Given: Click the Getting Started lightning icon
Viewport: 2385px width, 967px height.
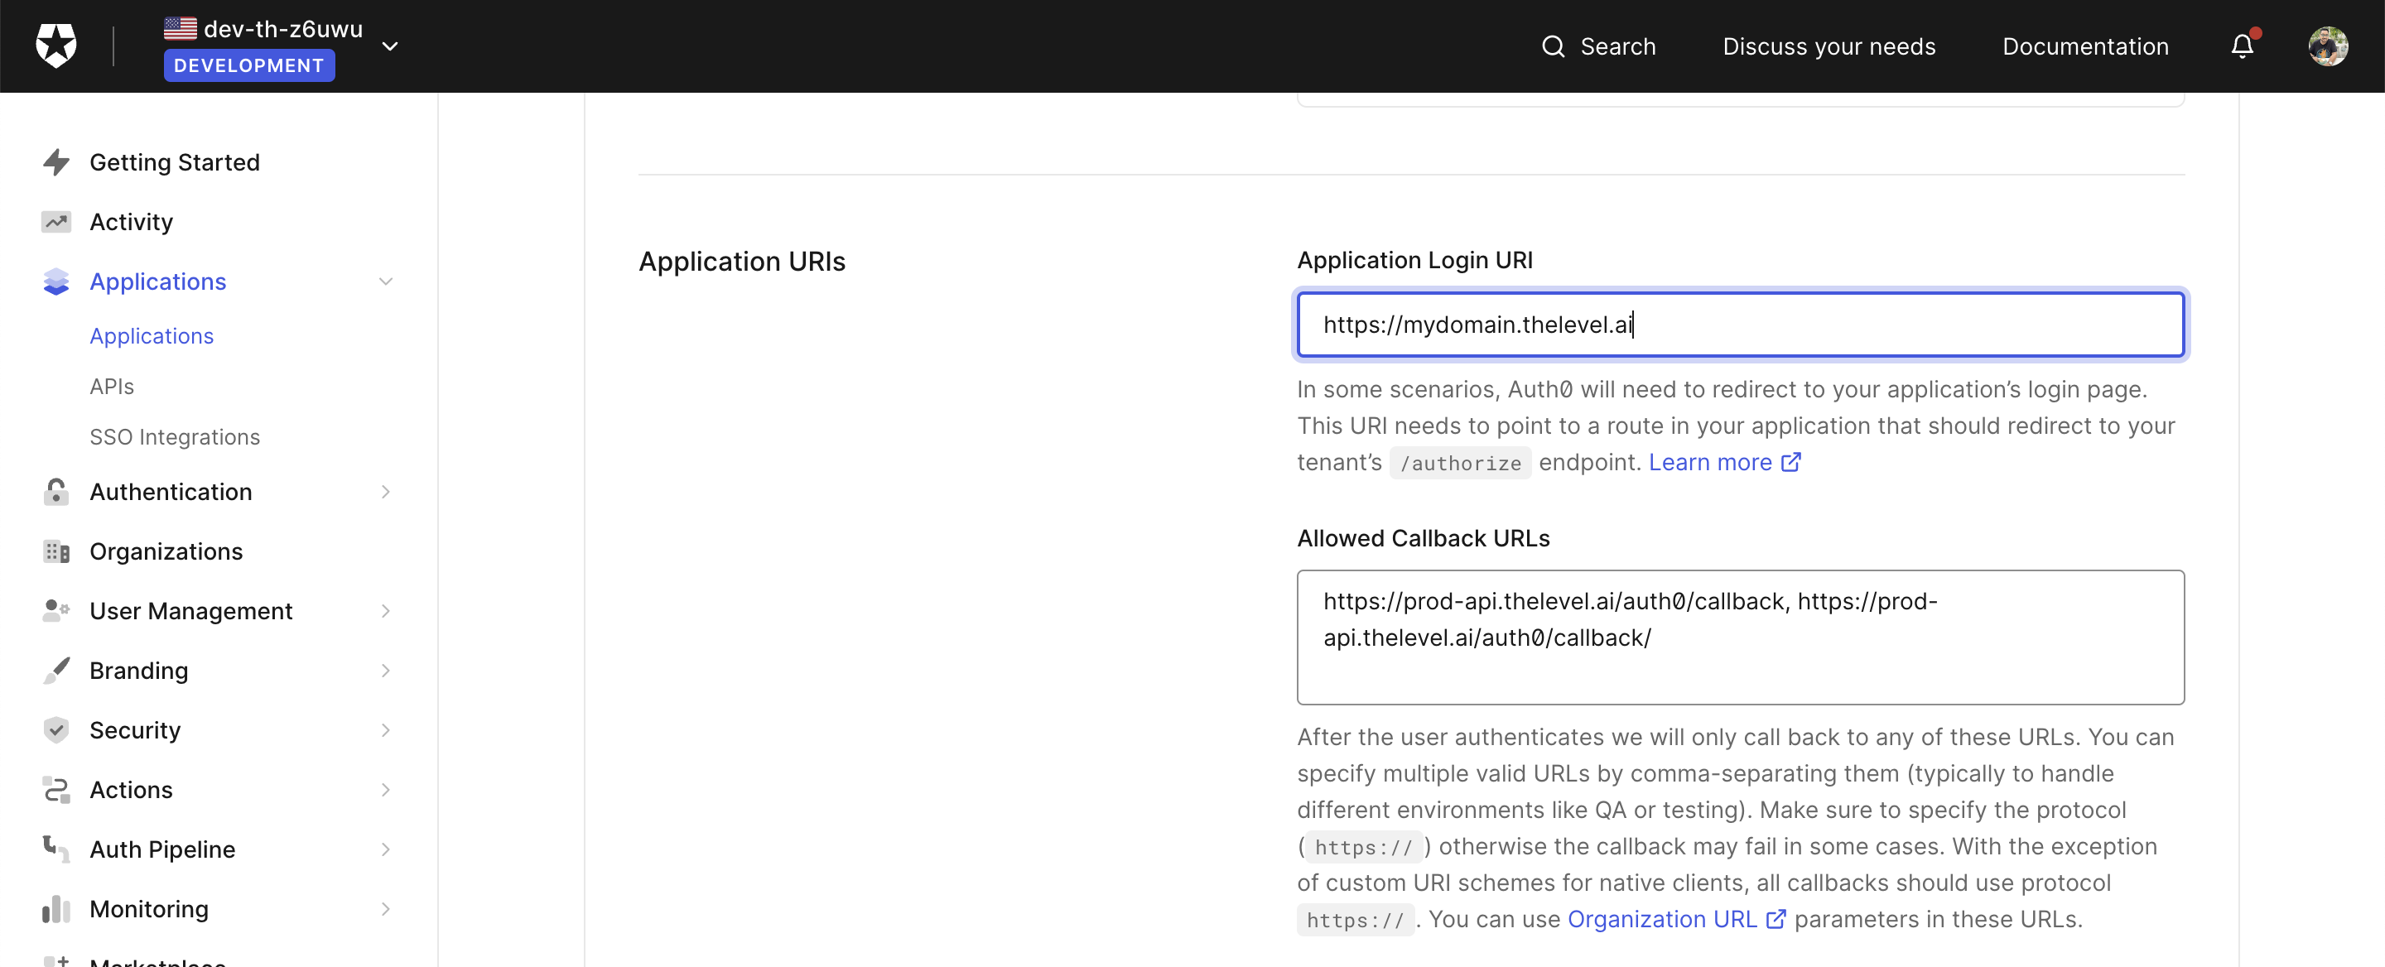Looking at the screenshot, I should click(x=56, y=162).
